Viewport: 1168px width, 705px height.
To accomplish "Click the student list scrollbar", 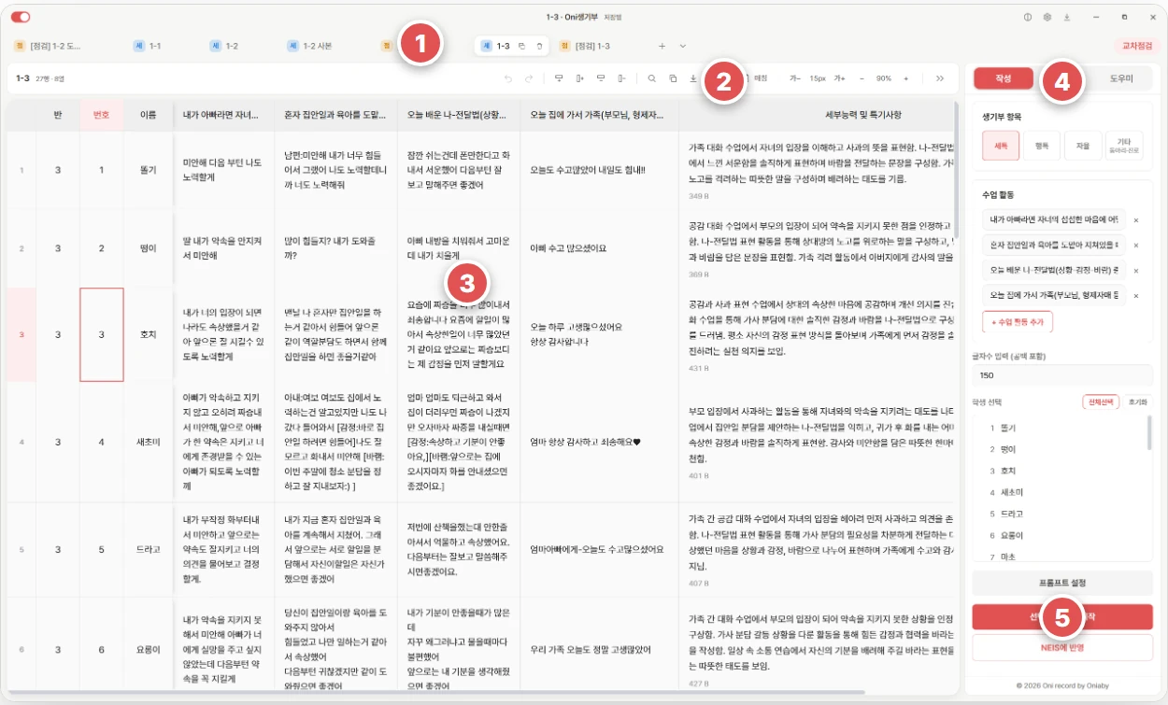I will pyautogui.click(x=1149, y=433).
